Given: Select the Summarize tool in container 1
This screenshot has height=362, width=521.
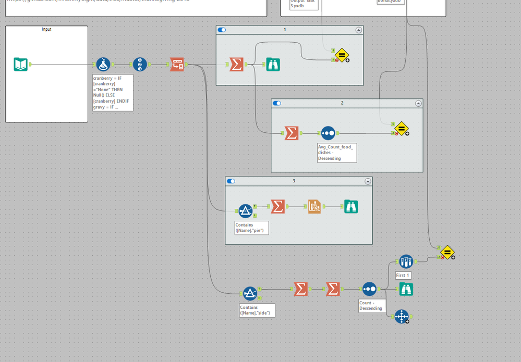Looking at the screenshot, I should (236, 65).
